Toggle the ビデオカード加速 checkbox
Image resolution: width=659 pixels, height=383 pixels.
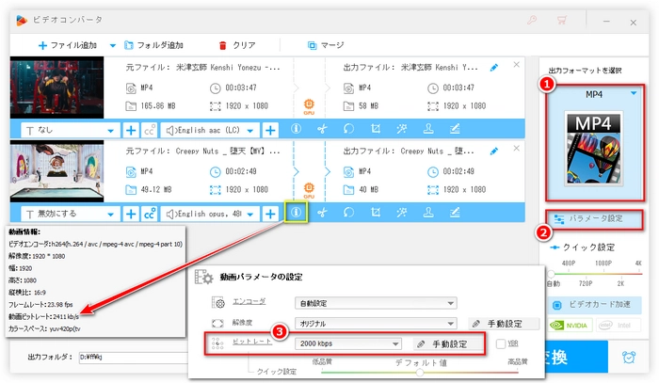tap(556, 306)
